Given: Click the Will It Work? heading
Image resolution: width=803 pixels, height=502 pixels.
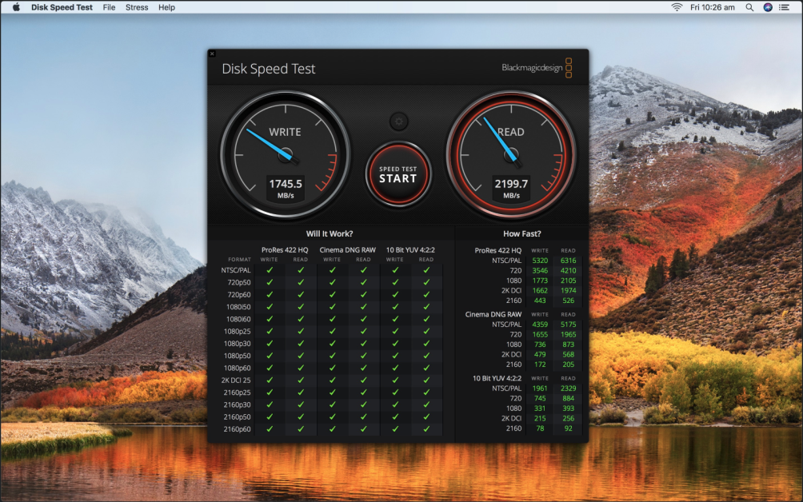Looking at the screenshot, I should 331,234.
